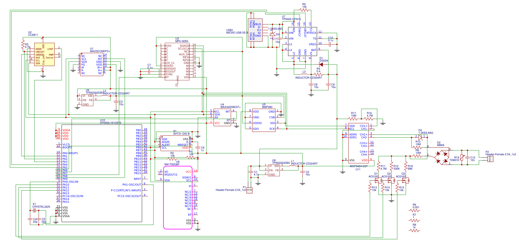Select capacitor C6 1u
The width and height of the screenshot is (519, 242).
tap(198, 147)
